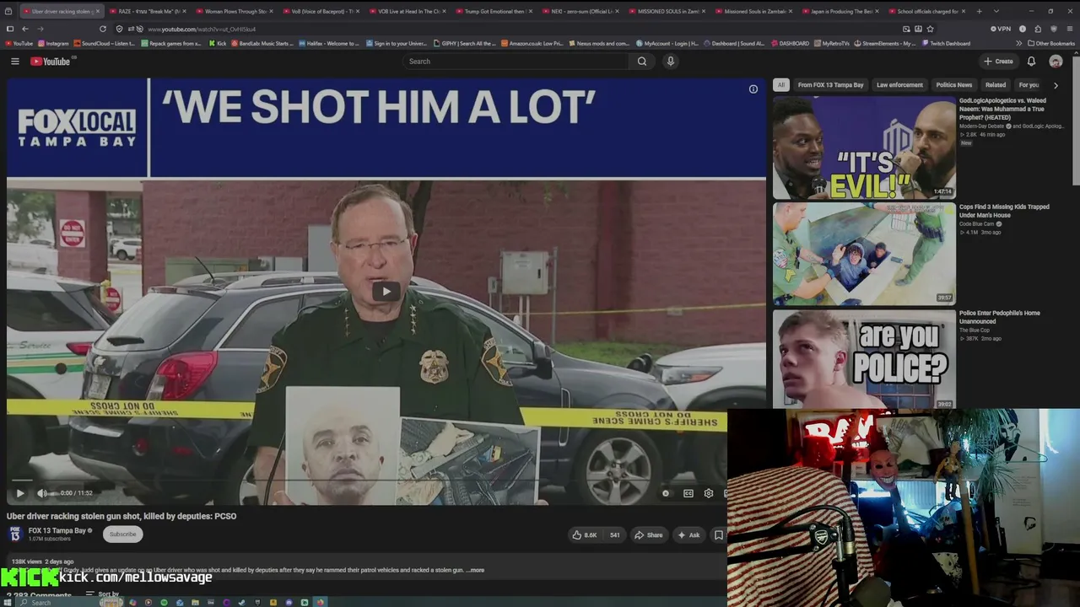Subscribe to FOX 13 Tampa Bay

tap(122, 534)
